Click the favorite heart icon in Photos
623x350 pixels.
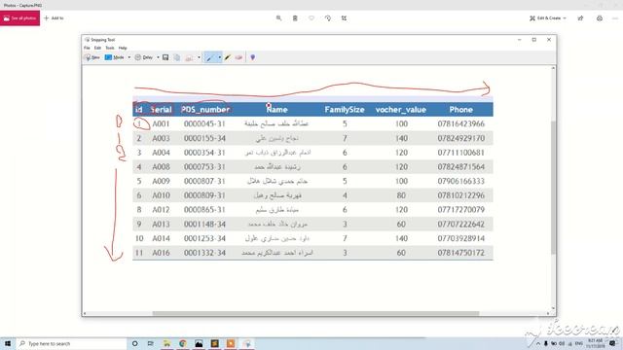tap(311, 18)
